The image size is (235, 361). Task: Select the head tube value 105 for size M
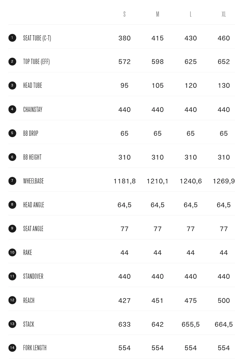pos(158,86)
